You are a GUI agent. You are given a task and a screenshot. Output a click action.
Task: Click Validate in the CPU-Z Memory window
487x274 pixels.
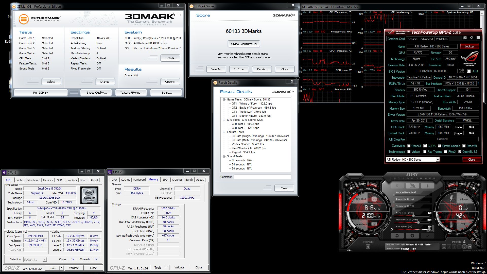[x=179, y=267]
